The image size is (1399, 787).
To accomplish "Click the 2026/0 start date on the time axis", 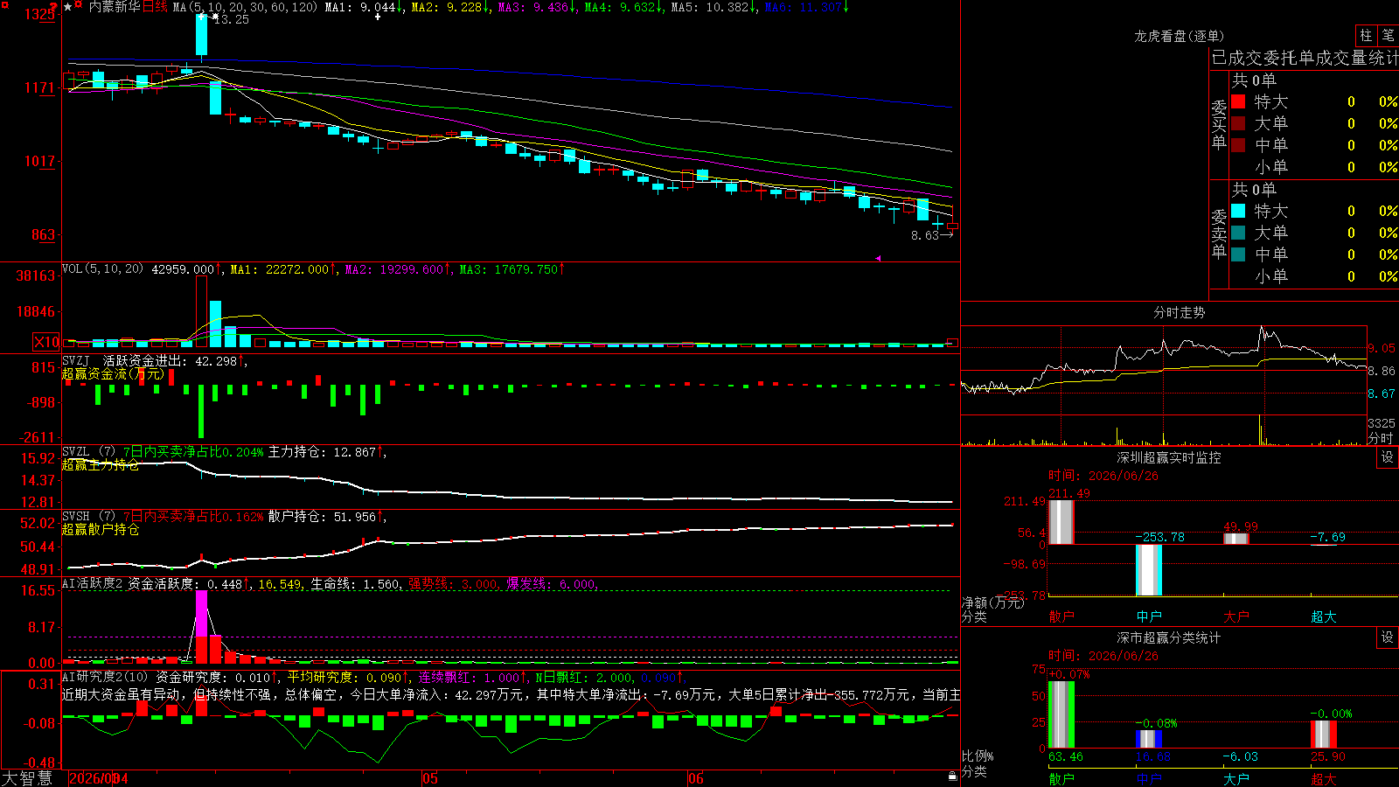I will tap(91, 778).
